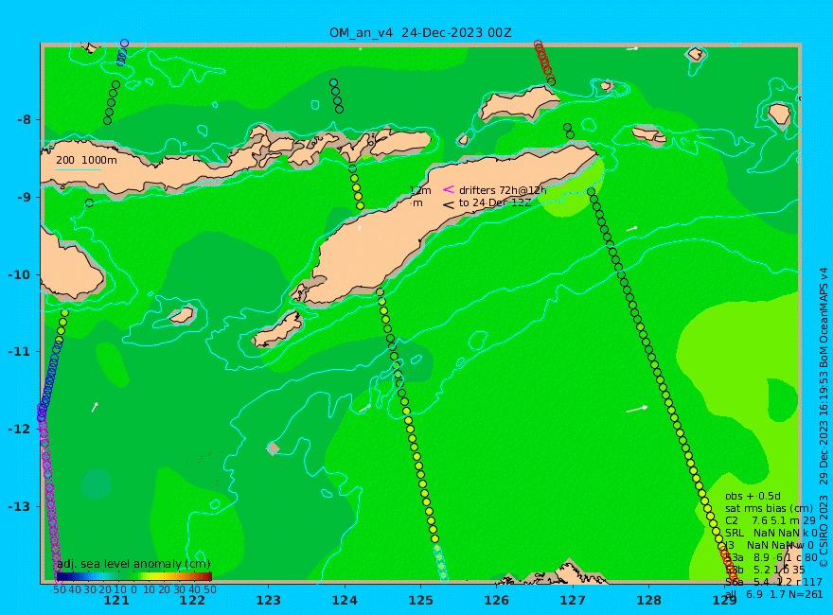The image size is (833, 615).
Task: Click the 124 longitude axis label
Action: (x=345, y=601)
